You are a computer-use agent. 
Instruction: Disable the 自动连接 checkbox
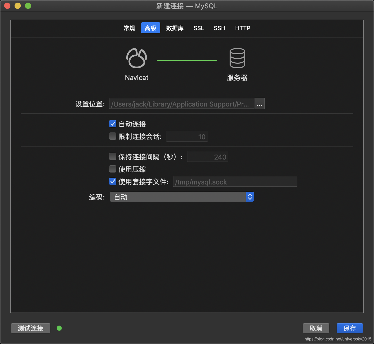[112, 124]
